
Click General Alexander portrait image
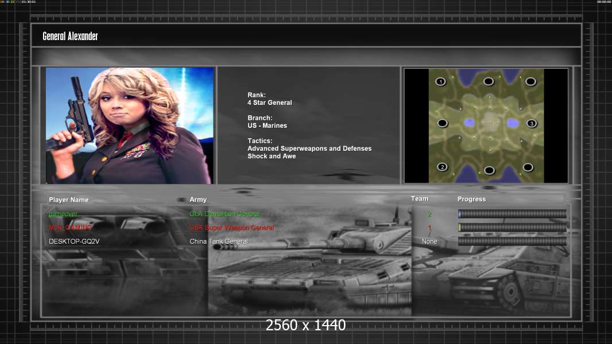click(x=129, y=126)
